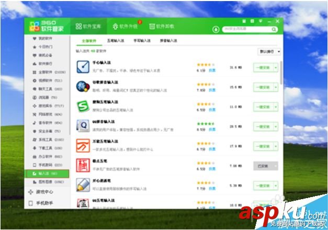328x230 pixels.
Task: Open the download manager arrow icon
Action: click(x=216, y=29)
